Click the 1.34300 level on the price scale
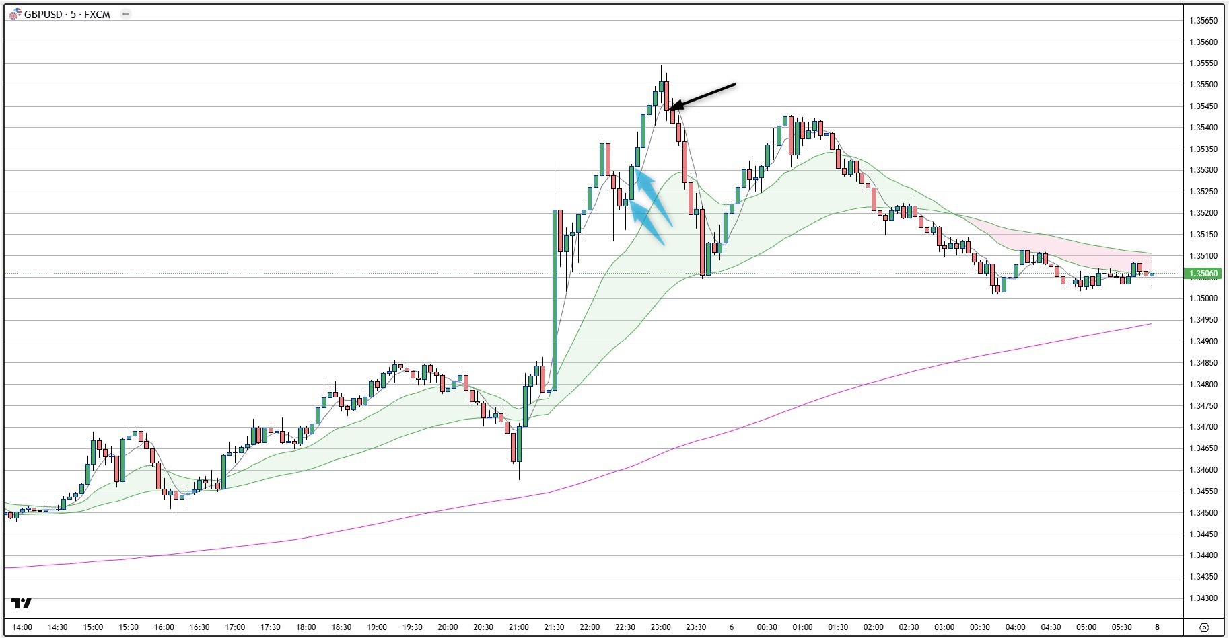Screen dimensions: 1229x638 pyautogui.click(x=1203, y=598)
